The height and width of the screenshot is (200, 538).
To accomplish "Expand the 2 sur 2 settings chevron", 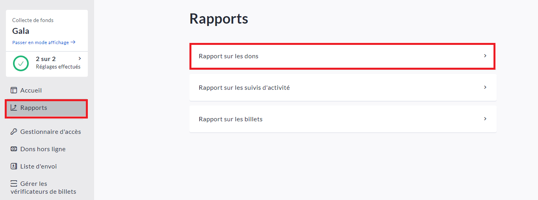I will point(80,58).
